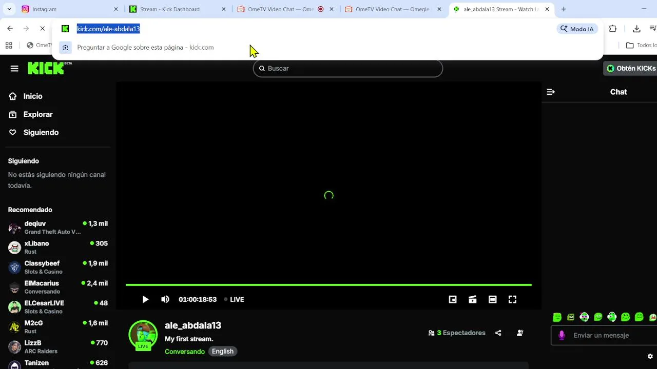
Task: Open OmeTV bookmark in bookmarks bar
Action: point(39,46)
